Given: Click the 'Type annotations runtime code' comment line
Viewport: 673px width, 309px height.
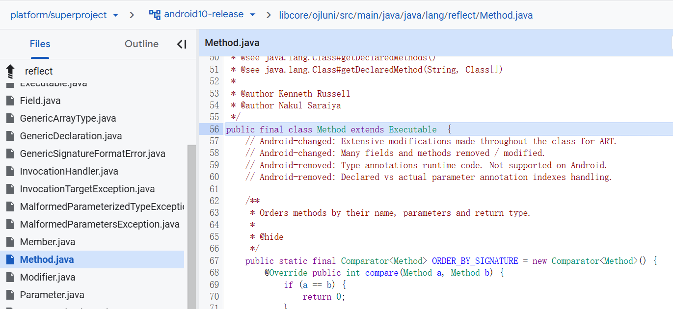Looking at the screenshot, I should tap(427, 165).
